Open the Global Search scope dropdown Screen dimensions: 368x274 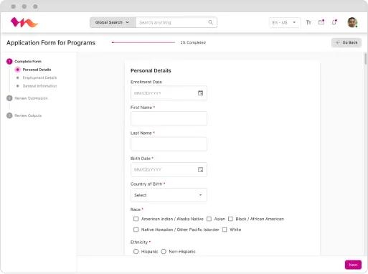[113, 22]
